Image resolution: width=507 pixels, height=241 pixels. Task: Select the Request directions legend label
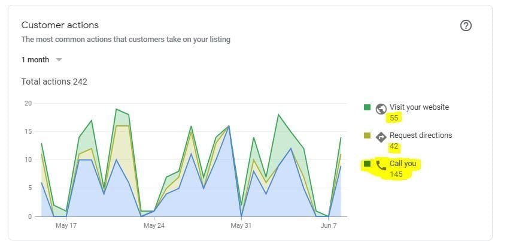click(421, 135)
